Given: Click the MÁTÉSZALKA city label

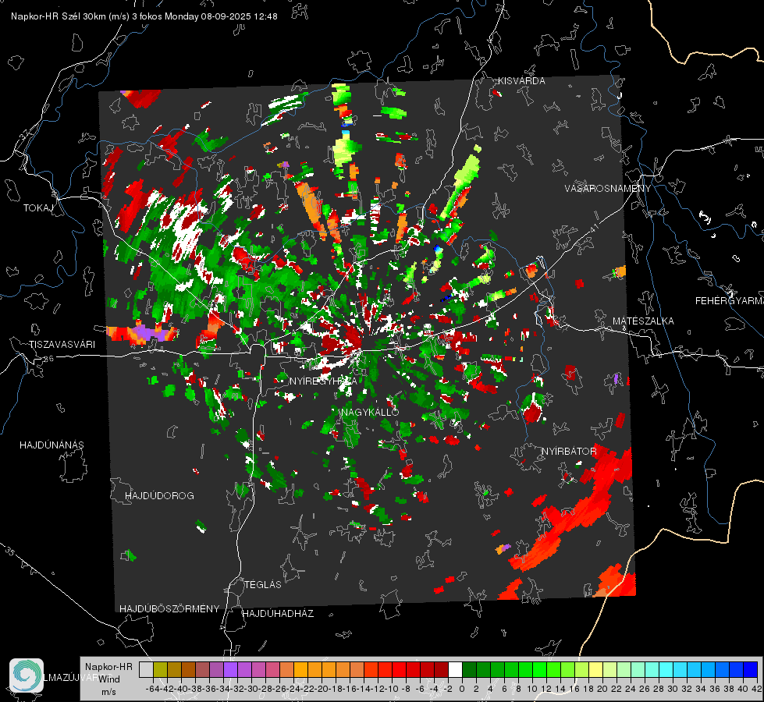Looking at the screenshot, I should tap(643, 321).
